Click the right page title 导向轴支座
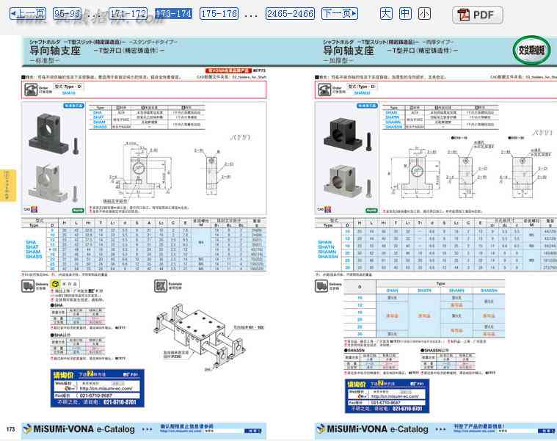 tap(349, 51)
